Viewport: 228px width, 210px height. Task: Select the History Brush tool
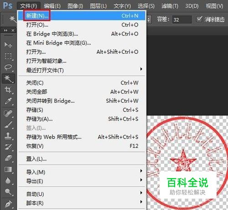tap(8, 147)
